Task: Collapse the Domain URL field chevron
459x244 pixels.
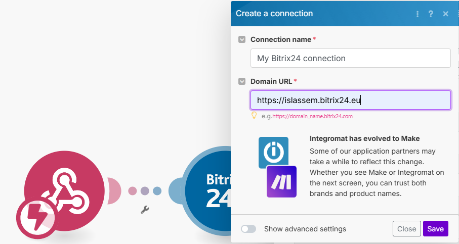Action: pos(242,81)
